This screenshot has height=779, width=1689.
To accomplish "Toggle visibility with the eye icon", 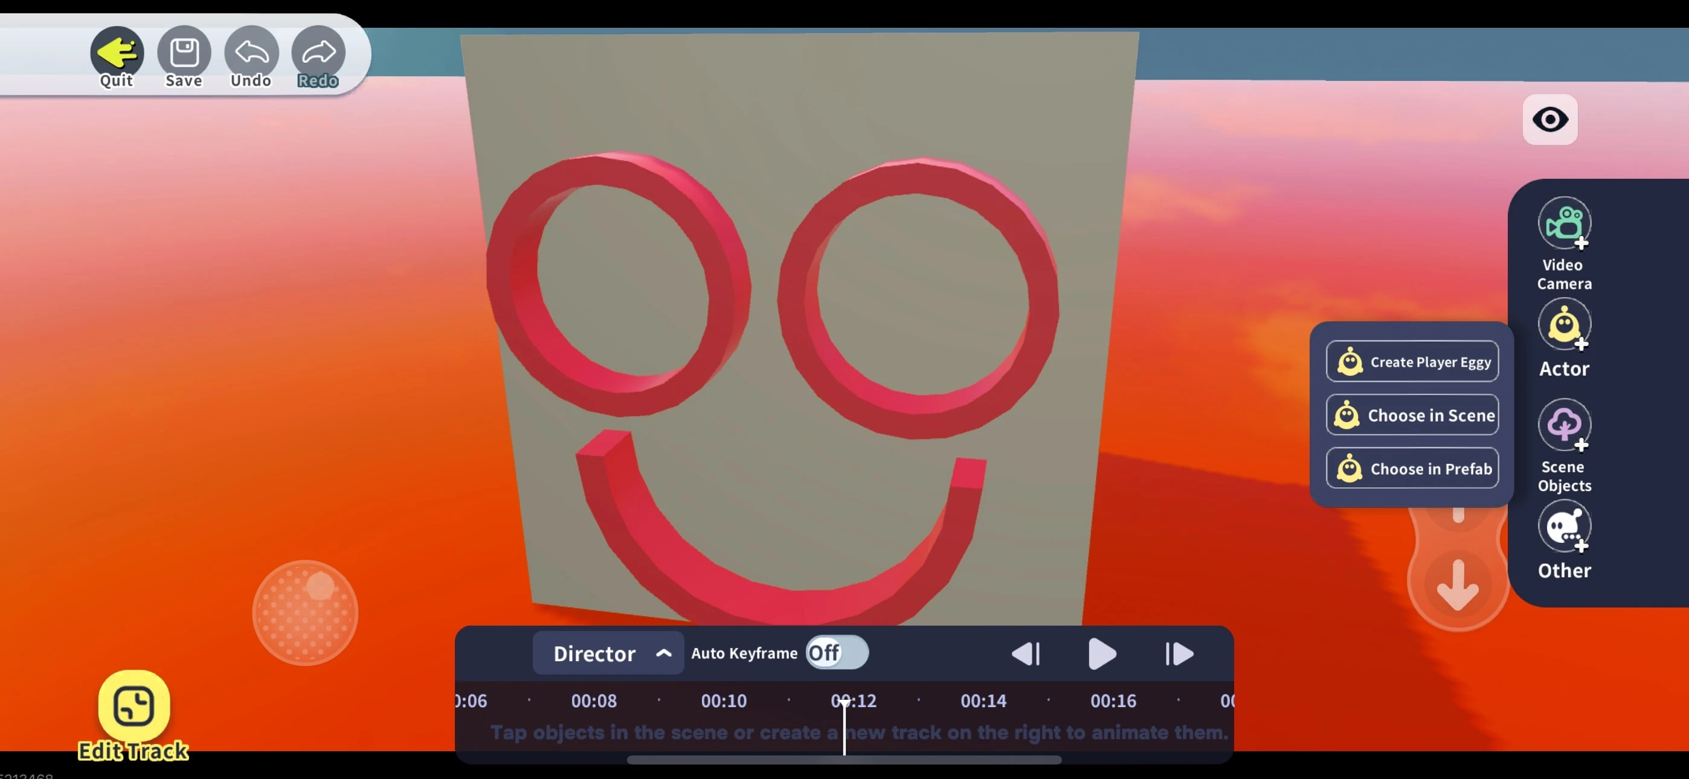I will click(1550, 120).
